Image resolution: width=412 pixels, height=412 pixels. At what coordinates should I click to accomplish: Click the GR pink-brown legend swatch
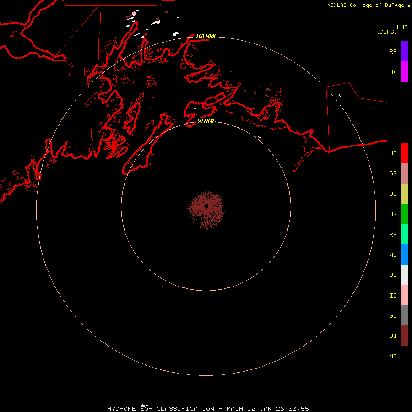(404, 173)
